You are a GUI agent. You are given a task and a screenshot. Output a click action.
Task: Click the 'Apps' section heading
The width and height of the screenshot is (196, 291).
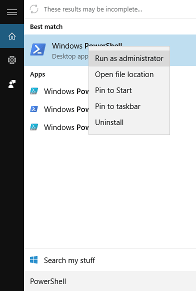point(37,74)
